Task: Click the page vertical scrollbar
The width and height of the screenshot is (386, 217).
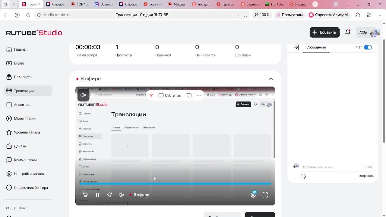Action: pos(384,90)
